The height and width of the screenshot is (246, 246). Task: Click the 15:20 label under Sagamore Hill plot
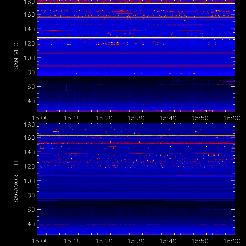pyautogui.click(x=104, y=241)
